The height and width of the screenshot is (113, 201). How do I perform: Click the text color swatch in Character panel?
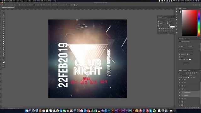[172, 27]
